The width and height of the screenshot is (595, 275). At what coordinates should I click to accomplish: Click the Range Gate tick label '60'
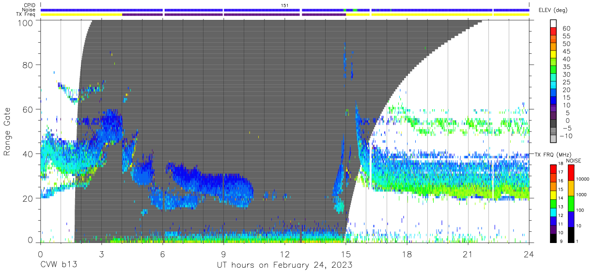[x=28, y=110]
